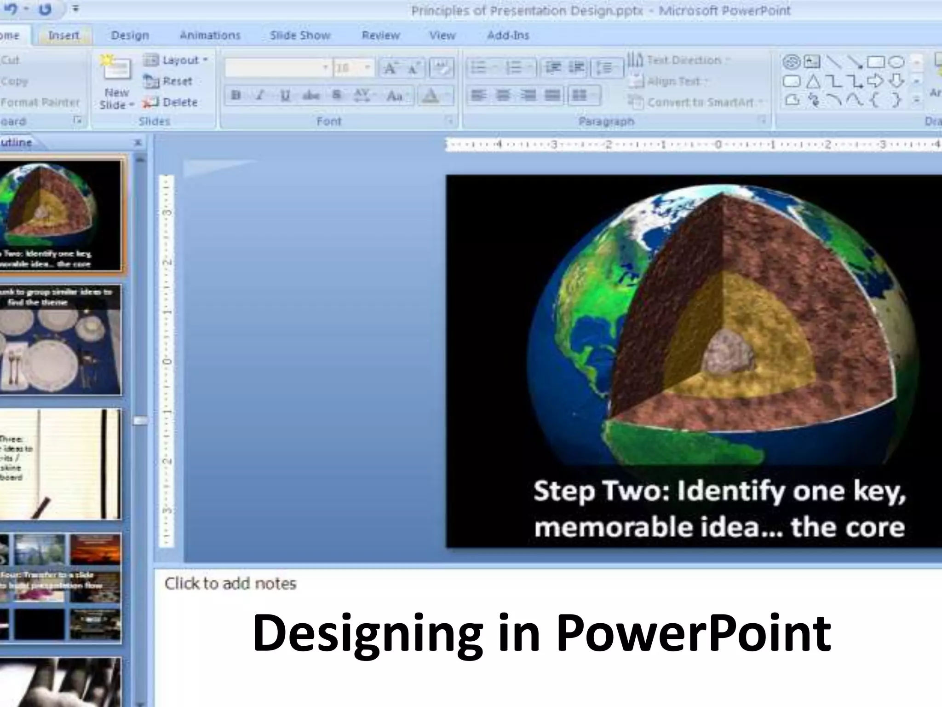Click the bulleted list icon
Viewport: 942px width, 707px height.
tap(479, 68)
